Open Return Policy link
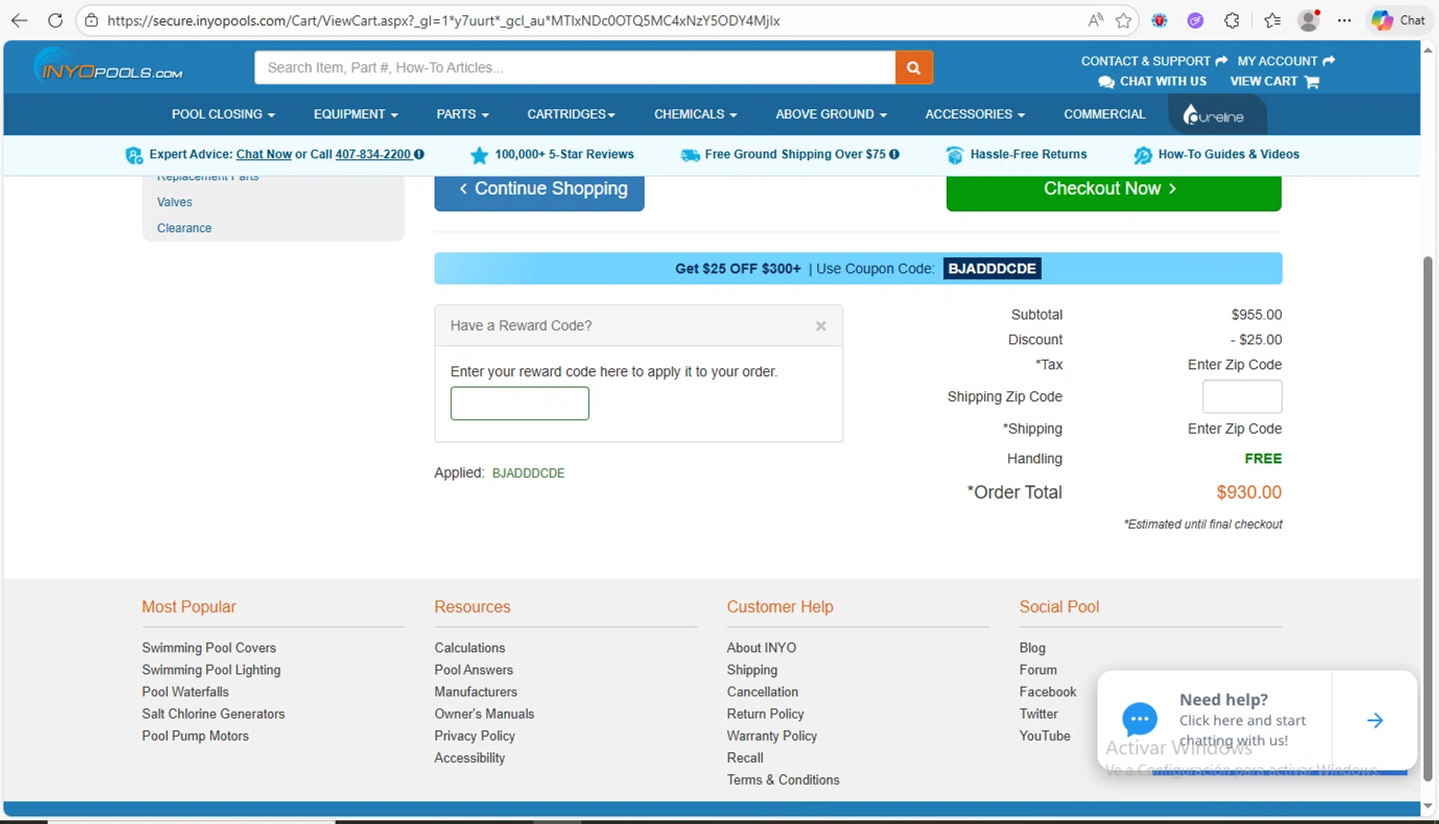Image resolution: width=1439 pixels, height=824 pixels. [766, 715]
